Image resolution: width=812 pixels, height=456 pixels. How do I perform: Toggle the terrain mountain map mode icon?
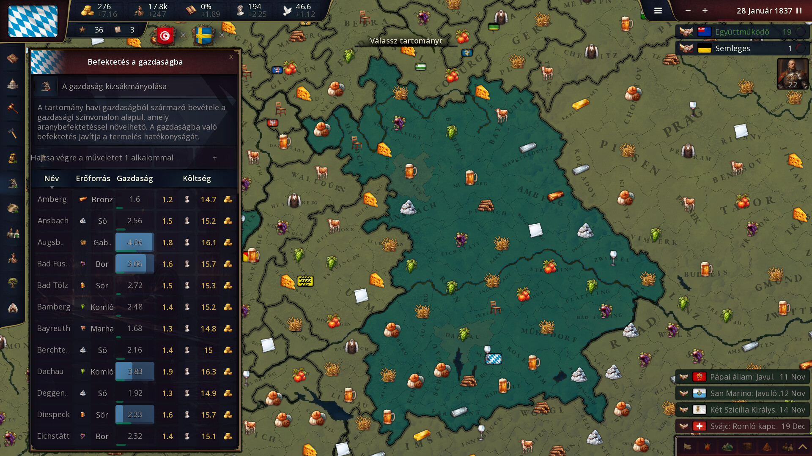727,447
